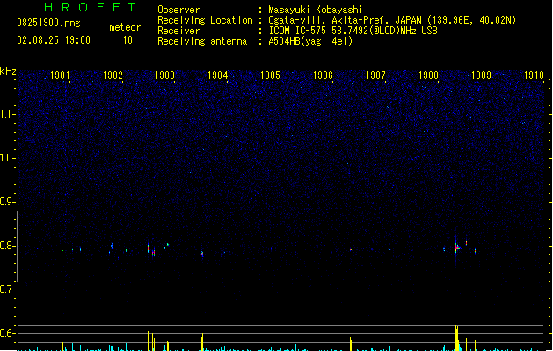The height and width of the screenshot is (351, 553).
Task: Click the 1909 time axis marker
Action: pos(481,75)
